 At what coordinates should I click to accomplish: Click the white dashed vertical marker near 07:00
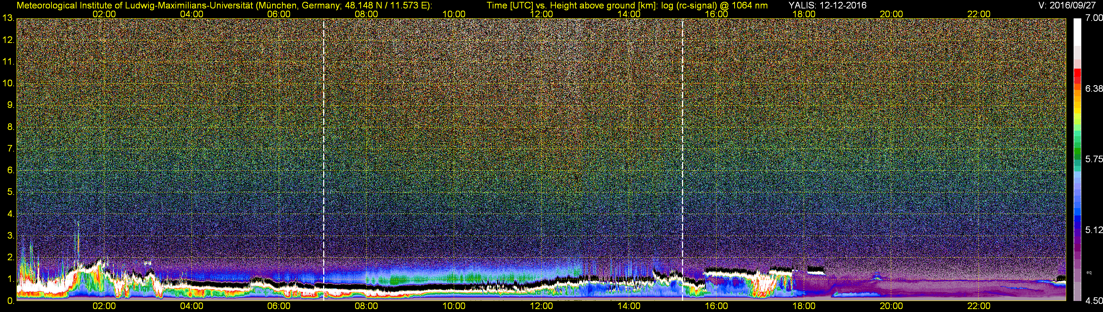pos(324,159)
